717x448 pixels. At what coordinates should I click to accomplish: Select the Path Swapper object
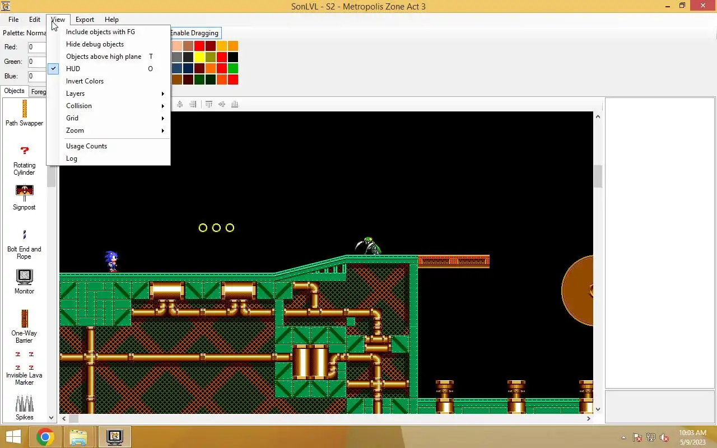(24, 114)
